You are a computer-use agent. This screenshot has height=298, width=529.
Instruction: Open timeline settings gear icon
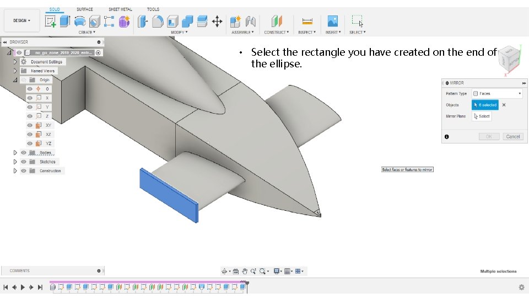(522, 287)
